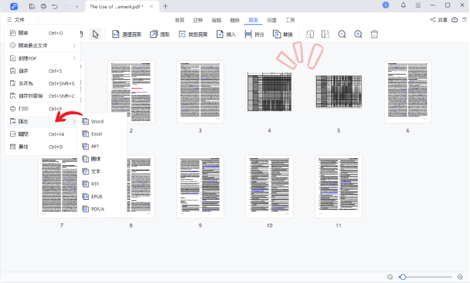Screen dimensions: 470x283
Task: Switch to the 首頁 tab
Action: point(180,20)
